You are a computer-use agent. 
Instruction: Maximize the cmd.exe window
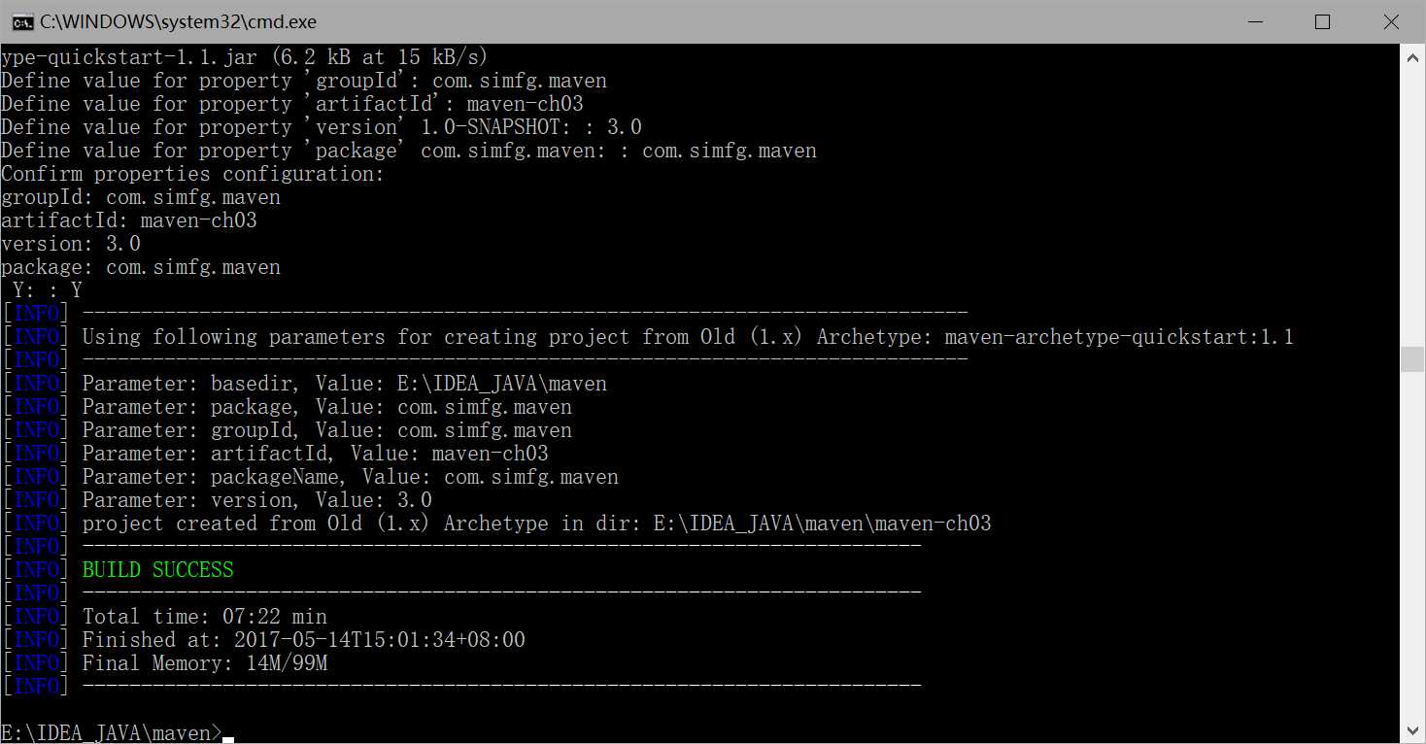click(x=1322, y=21)
